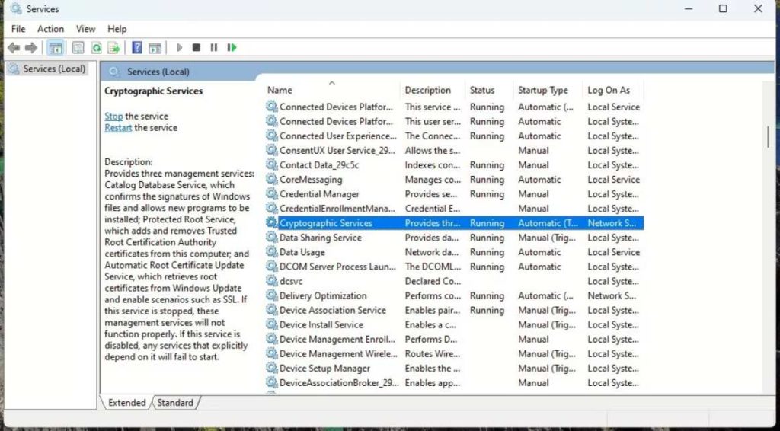This screenshot has width=780, height=431.
Task: Switch to the Standard tab
Action: (x=175, y=403)
